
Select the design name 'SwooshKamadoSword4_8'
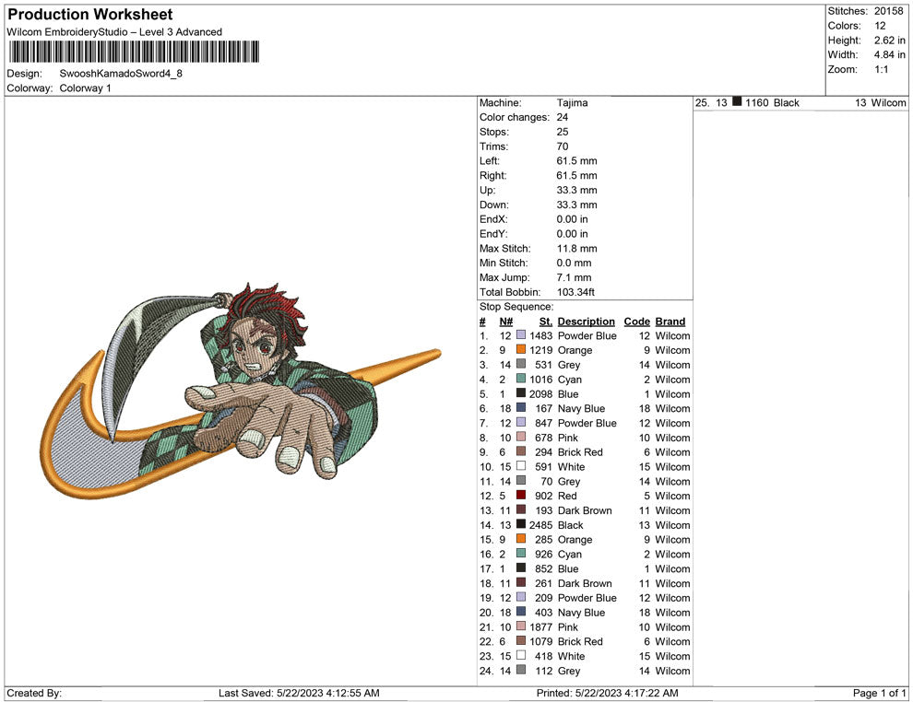click(x=121, y=74)
